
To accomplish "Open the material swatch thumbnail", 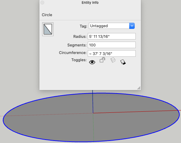I will point(48,29).
